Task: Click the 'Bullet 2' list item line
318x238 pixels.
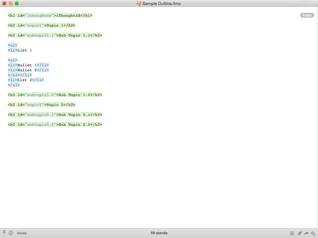Action: pyautogui.click(x=28, y=70)
